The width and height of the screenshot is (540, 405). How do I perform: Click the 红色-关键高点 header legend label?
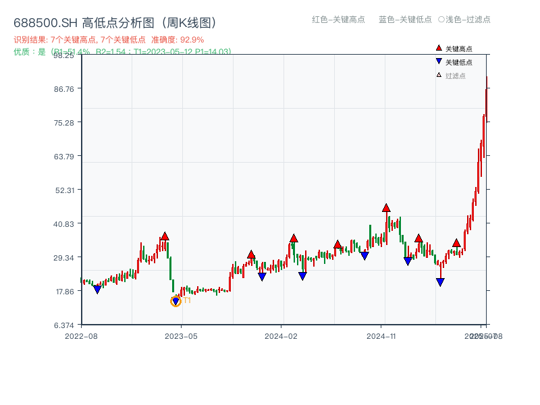pyautogui.click(x=338, y=20)
